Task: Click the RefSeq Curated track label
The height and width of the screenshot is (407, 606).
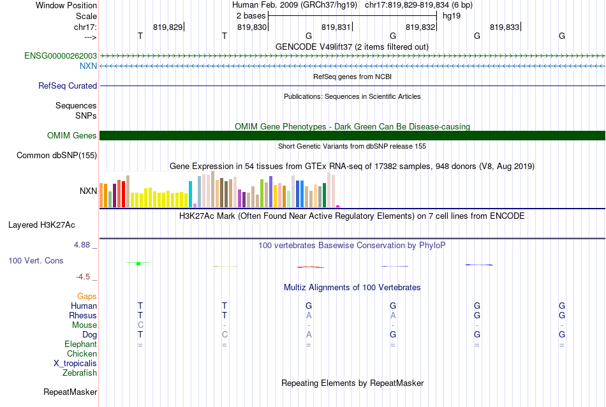Action: tap(67, 86)
